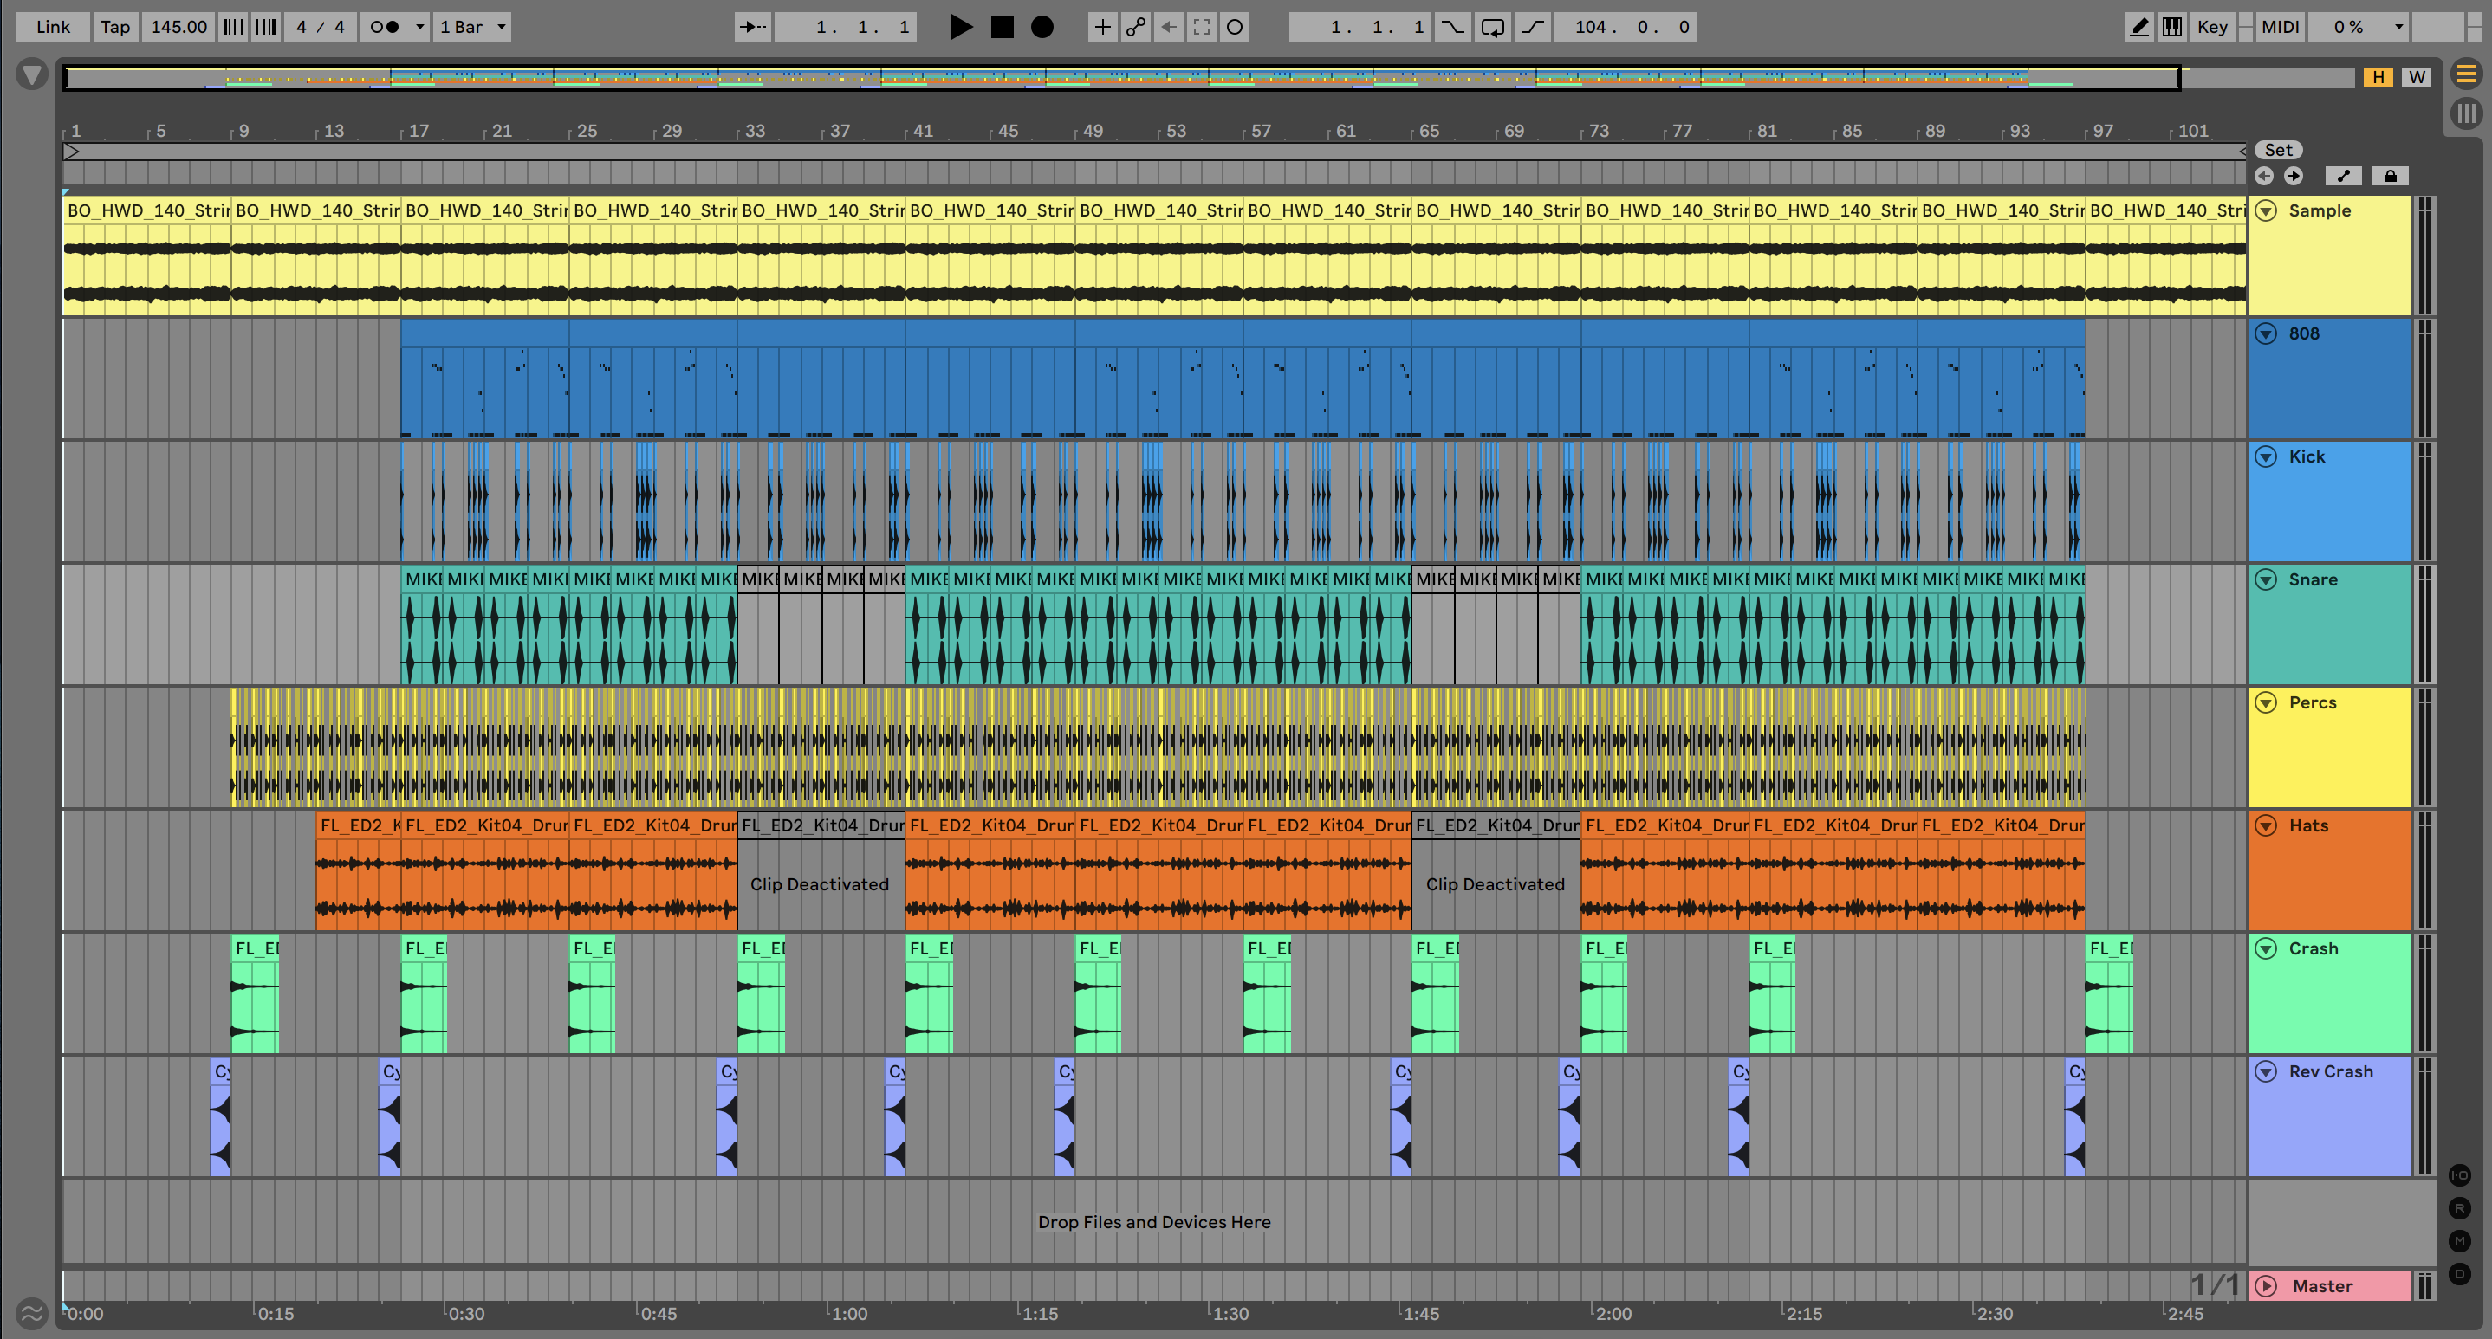Click Lock Envelopes padlock icon
The image size is (2492, 1339).
point(2390,176)
